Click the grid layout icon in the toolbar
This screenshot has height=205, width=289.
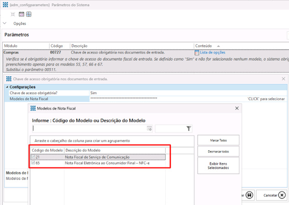(x=28, y=14)
